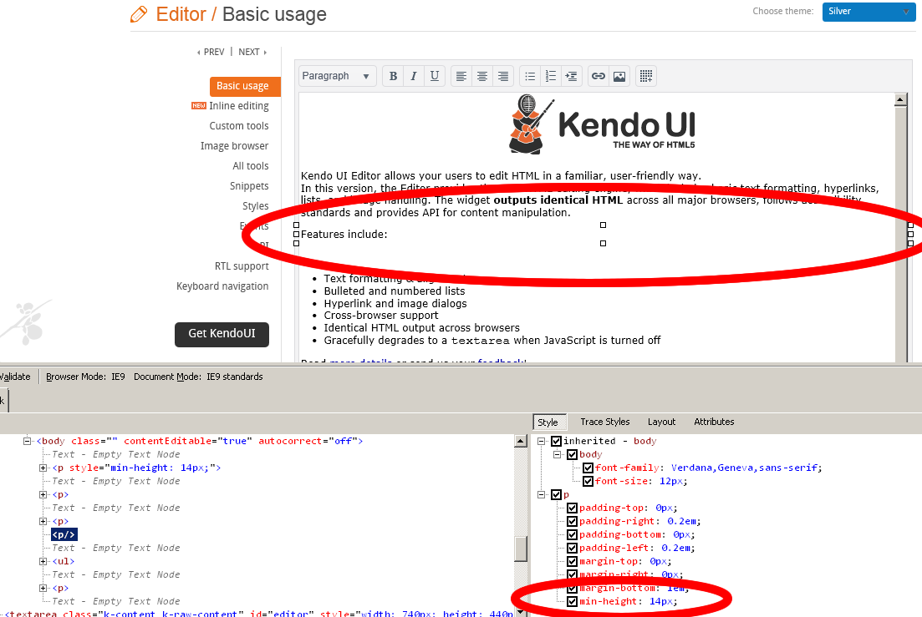
Task: Insert bulleted unordered list
Action: coord(530,76)
